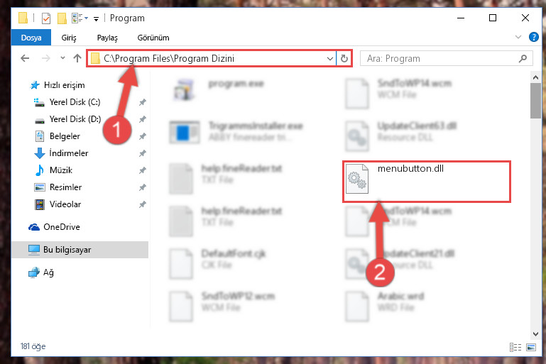
Task: Unpin İndirmeler from quick access
Action: point(143,153)
